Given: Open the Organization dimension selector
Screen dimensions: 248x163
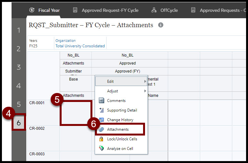Looking at the screenshot, I should pos(65,41).
